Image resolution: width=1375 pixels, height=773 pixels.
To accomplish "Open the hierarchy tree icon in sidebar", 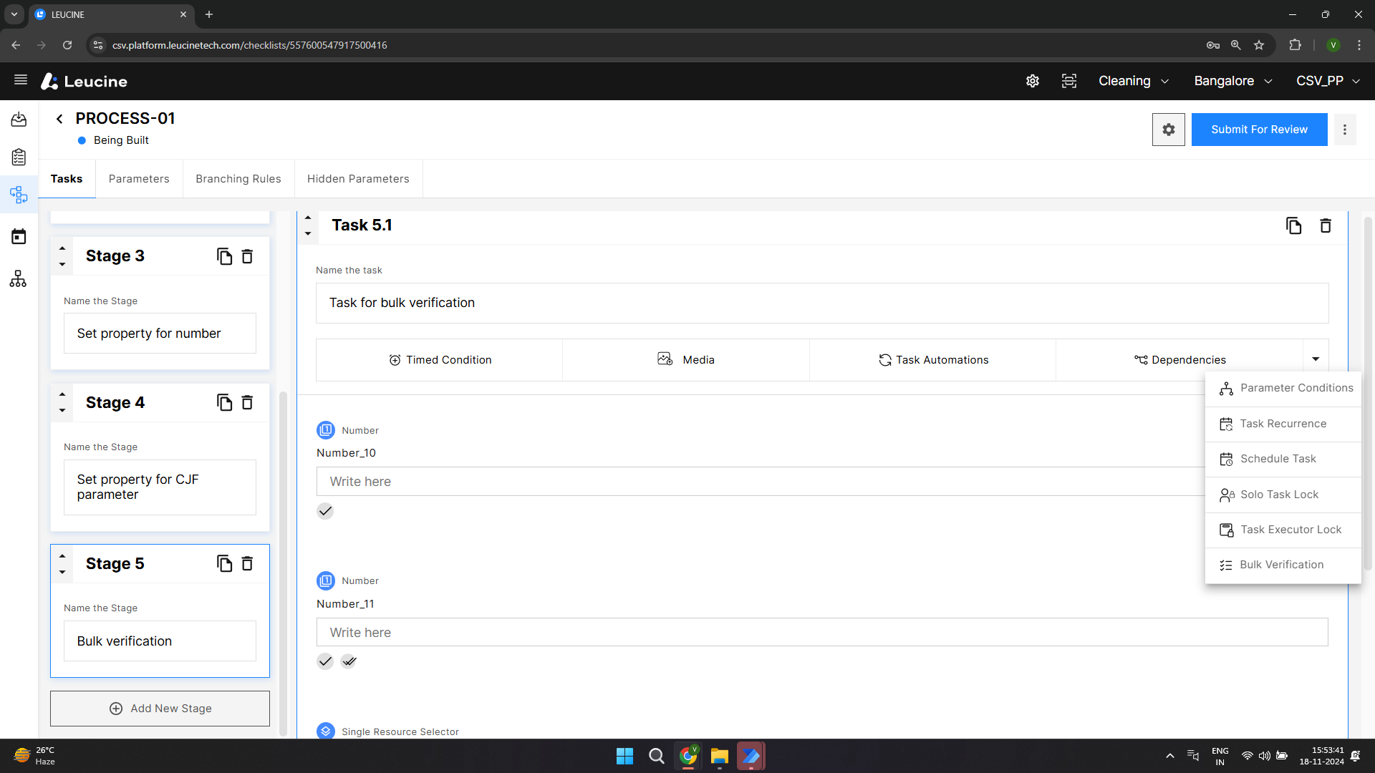I will (19, 278).
